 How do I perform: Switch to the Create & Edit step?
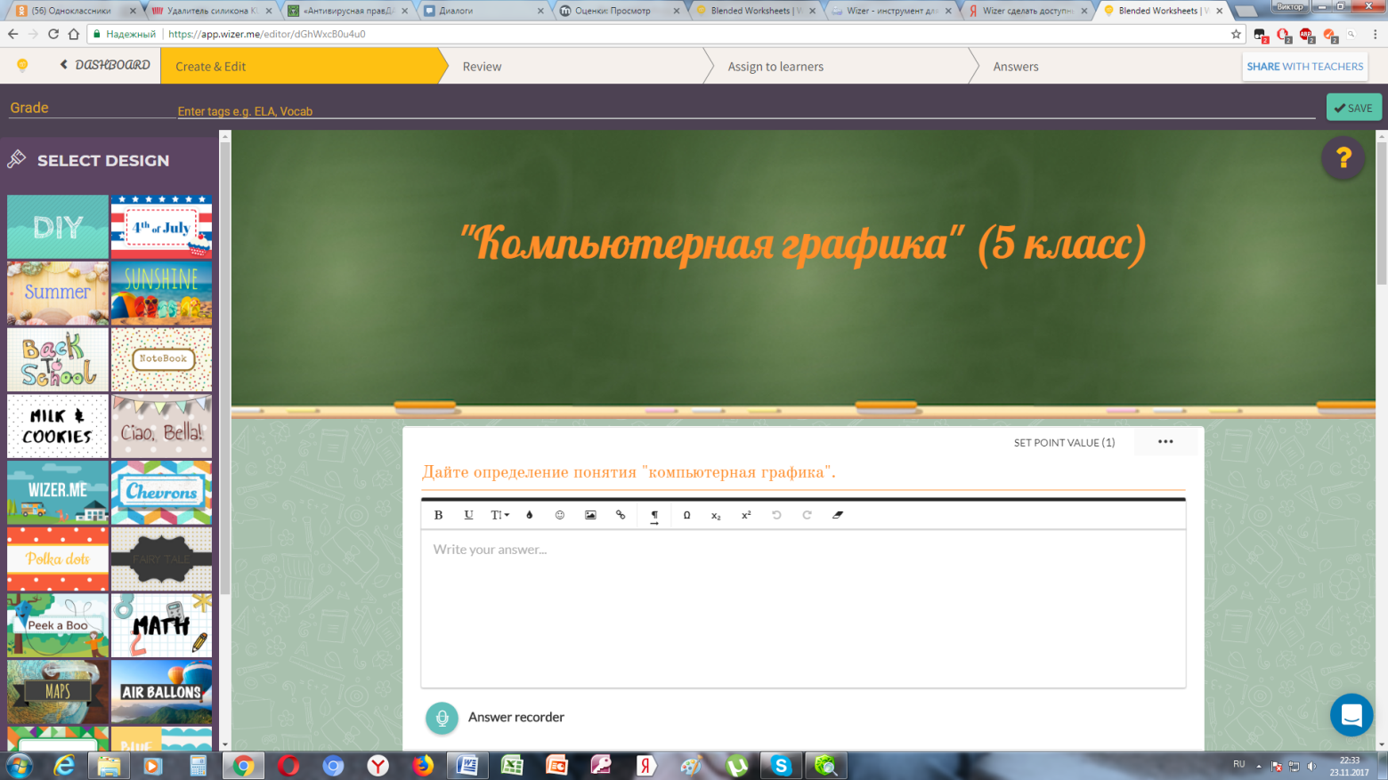[300, 67]
